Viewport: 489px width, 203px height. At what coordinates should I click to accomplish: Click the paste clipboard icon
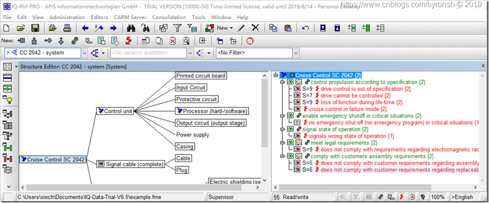pyautogui.click(x=288, y=28)
